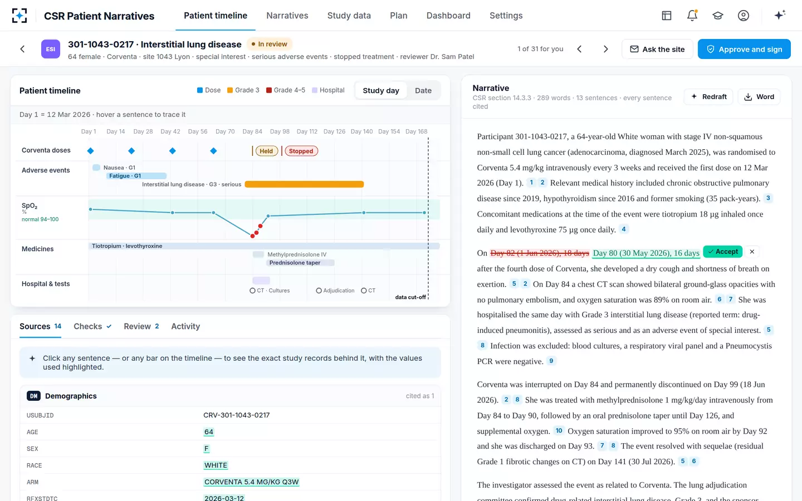Click the lowest red SpO2 data point
The image size is (802, 501).
(252, 236)
